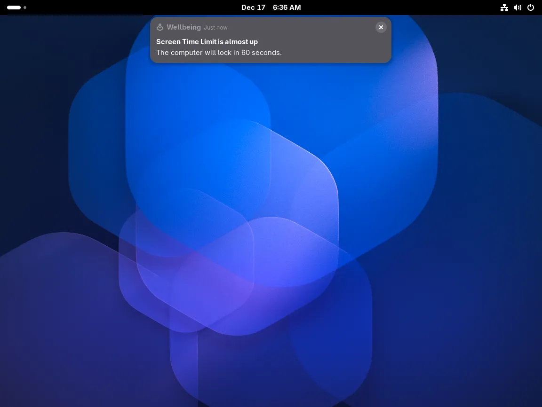
Task: Select the inactive workspace dot indicator
Action: click(25, 8)
